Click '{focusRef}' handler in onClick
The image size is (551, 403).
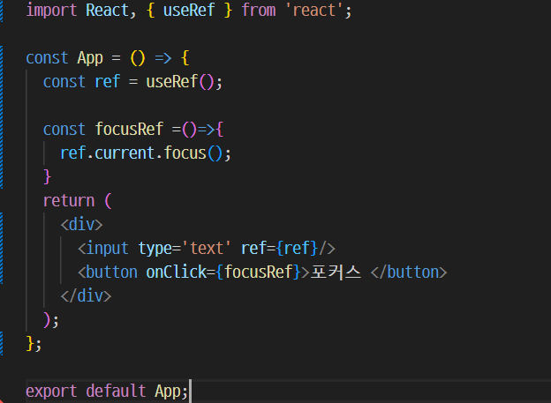(x=258, y=272)
